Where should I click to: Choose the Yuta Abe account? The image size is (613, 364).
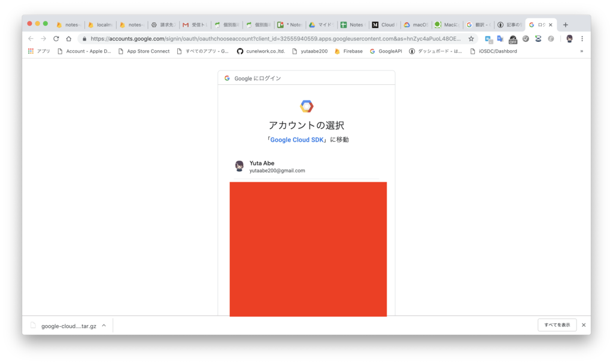(x=306, y=167)
